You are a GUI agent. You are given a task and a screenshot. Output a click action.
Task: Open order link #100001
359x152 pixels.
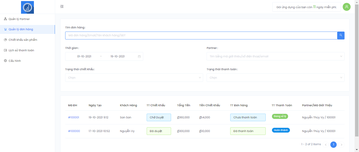click(x=74, y=117)
